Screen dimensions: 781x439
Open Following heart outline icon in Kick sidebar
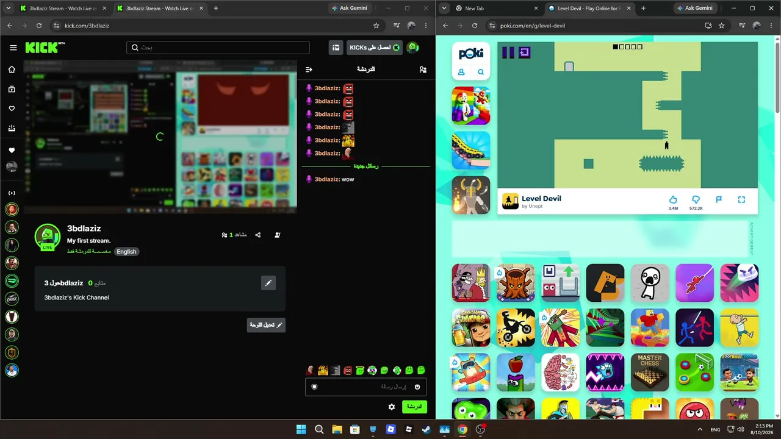[x=12, y=109]
